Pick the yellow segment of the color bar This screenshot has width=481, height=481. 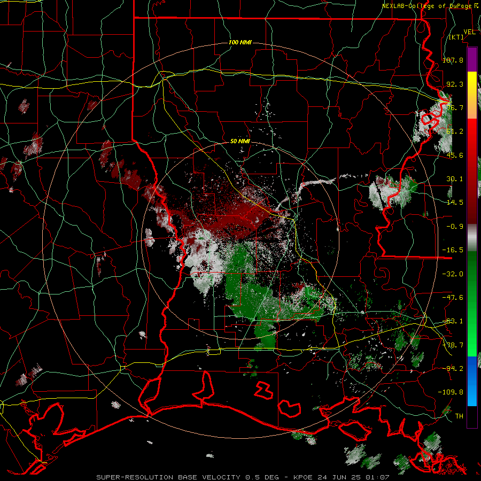click(x=472, y=83)
